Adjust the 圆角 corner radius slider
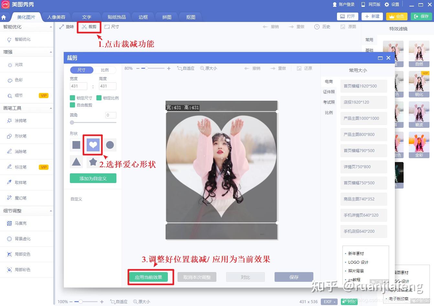Screen dimensions: 434x306 [93, 123]
